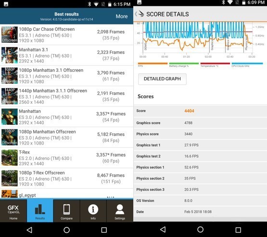The width and height of the screenshot is (267, 237).
Task: Click the DETAILED GRAPH button
Action: pos(162,79)
